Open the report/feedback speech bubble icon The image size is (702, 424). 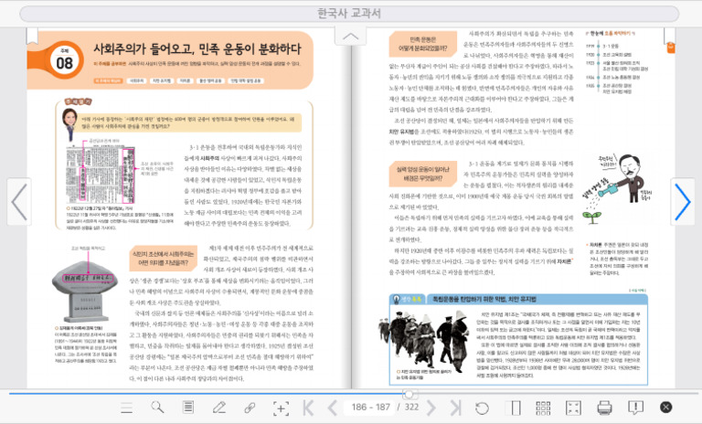[x=635, y=408]
